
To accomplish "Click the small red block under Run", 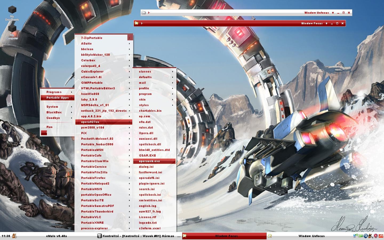I will tap(44, 133).
